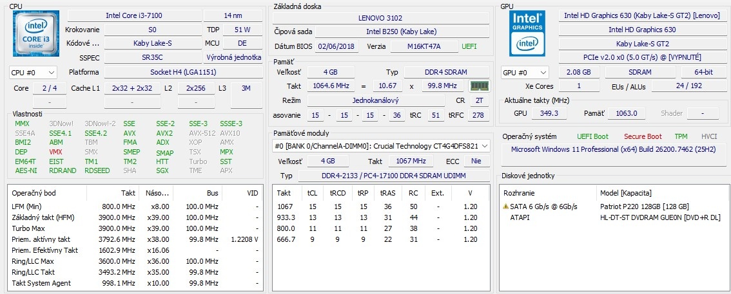Click the UEFI Boot indicator
This screenshot has height=294, width=731.
coord(592,136)
